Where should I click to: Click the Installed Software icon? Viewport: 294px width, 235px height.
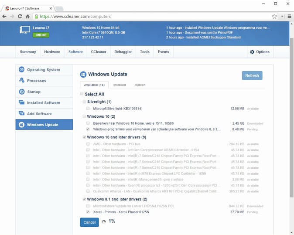coord(21,102)
